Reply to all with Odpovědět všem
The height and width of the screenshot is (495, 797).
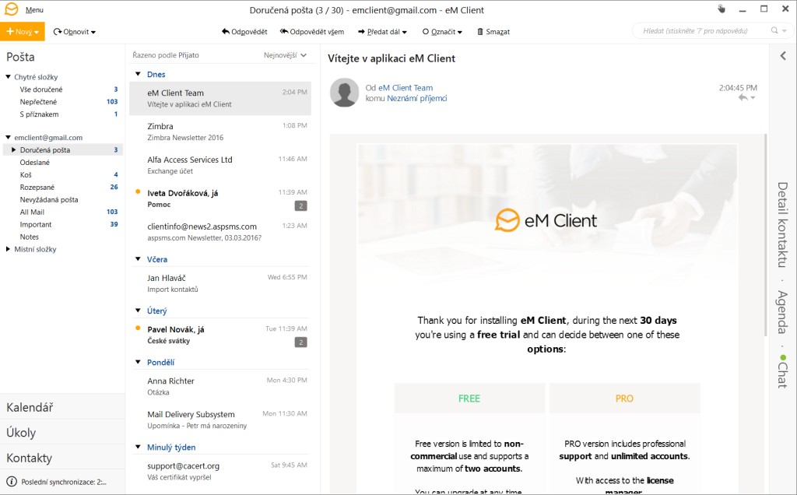tap(312, 31)
